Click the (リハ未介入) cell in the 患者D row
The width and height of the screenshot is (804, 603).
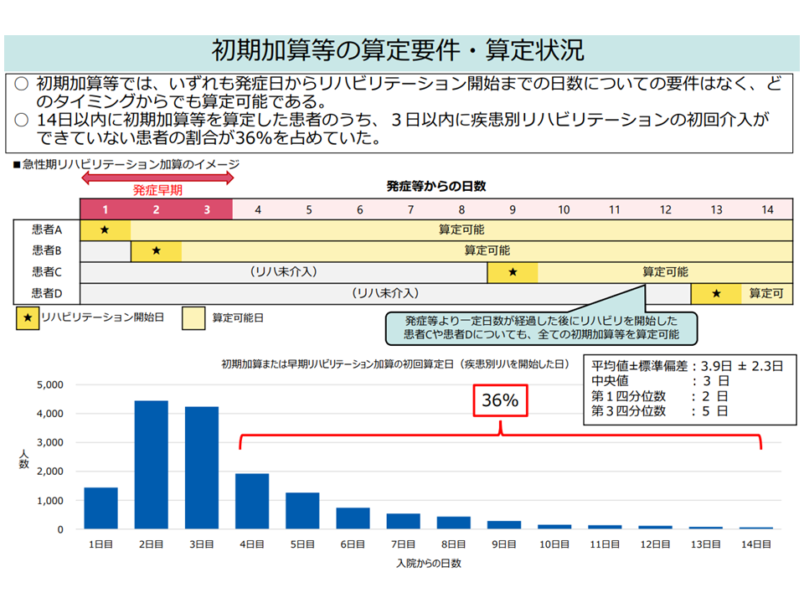(x=385, y=293)
